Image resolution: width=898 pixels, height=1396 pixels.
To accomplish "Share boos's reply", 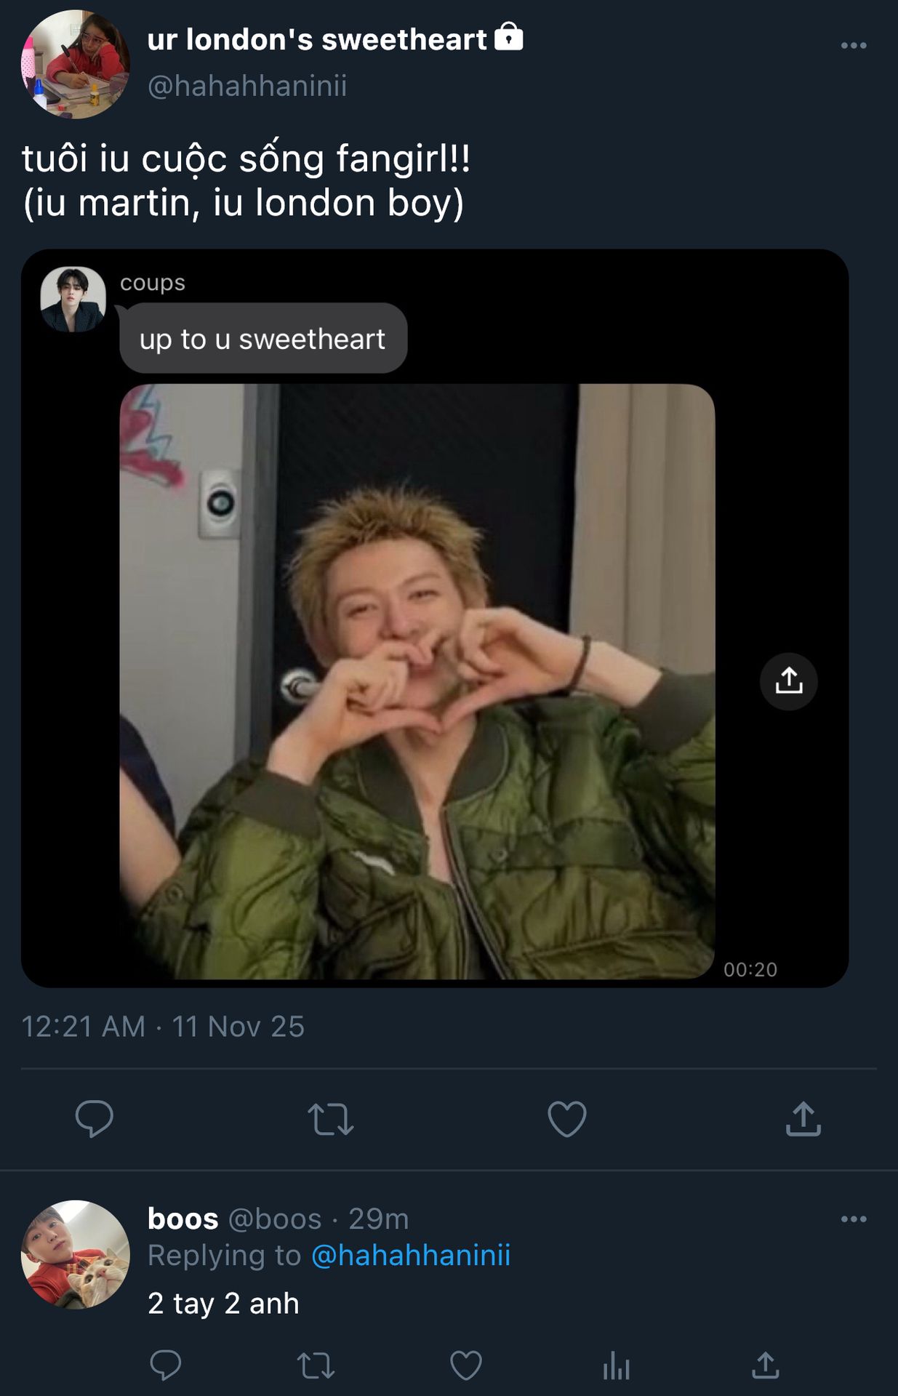I will pyautogui.click(x=766, y=1365).
